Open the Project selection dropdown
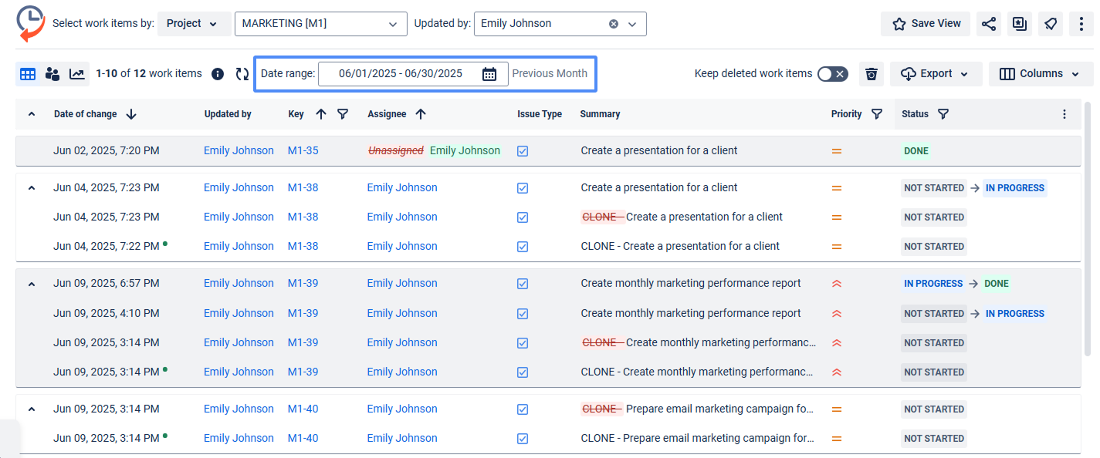This screenshot has width=1100, height=458. click(193, 24)
